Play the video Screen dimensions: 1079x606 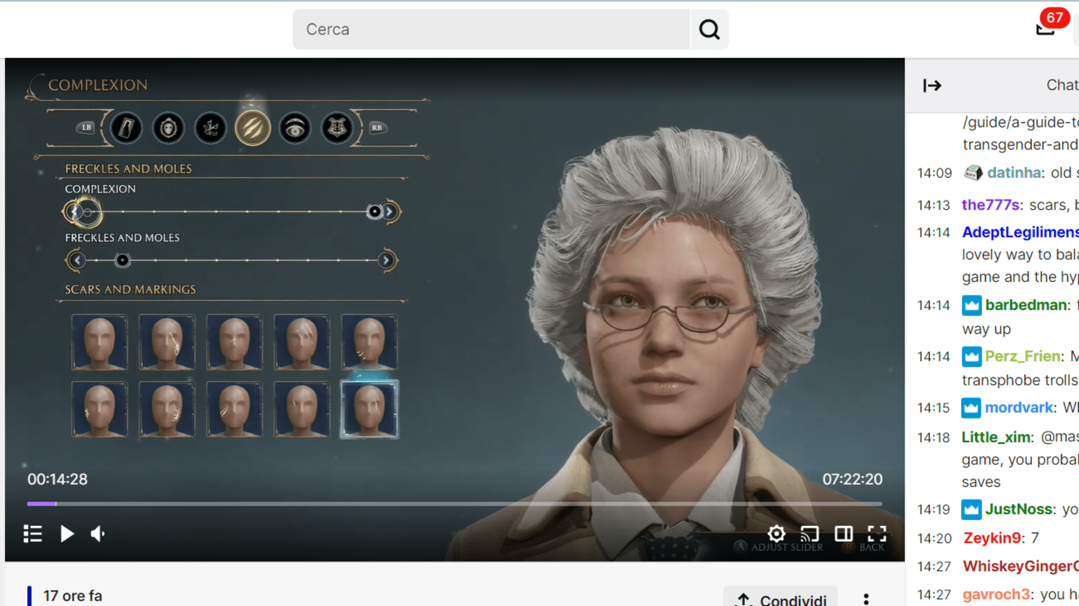click(x=67, y=534)
